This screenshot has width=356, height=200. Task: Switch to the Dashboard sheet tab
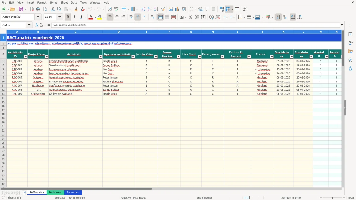[x=55, y=193]
